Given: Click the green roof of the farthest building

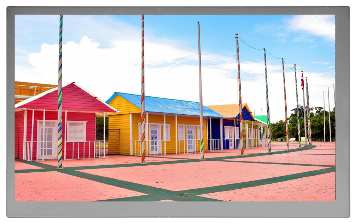Looking at the screenshot, I should point(262,118).
